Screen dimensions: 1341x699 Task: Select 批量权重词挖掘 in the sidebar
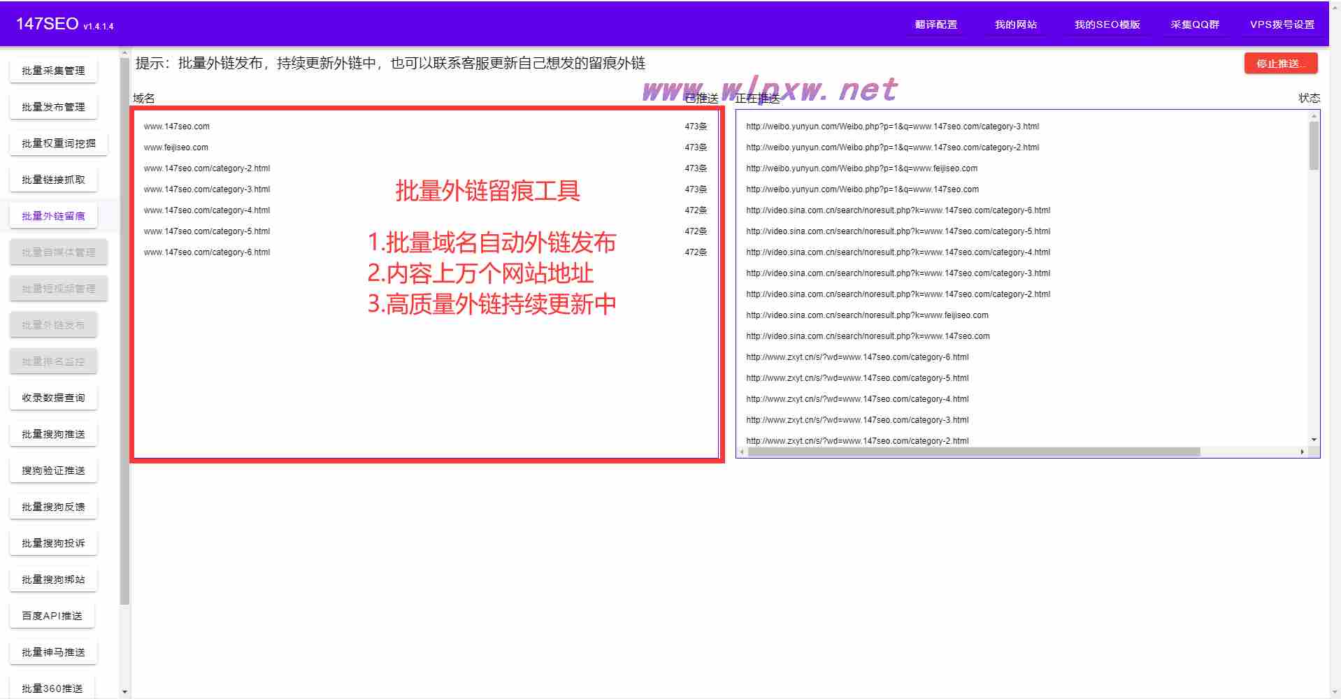[x=59, y=143]
